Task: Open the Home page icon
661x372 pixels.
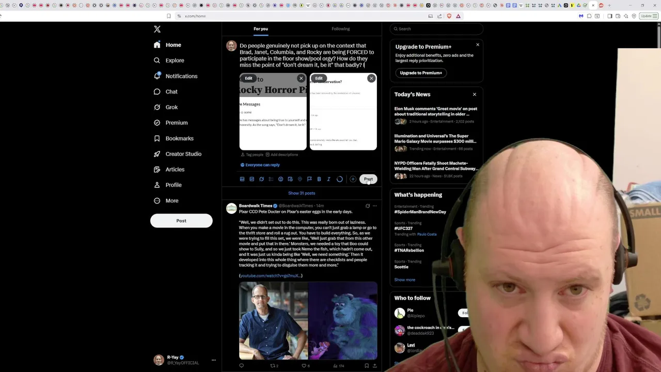Action: [x=157, y=45]
